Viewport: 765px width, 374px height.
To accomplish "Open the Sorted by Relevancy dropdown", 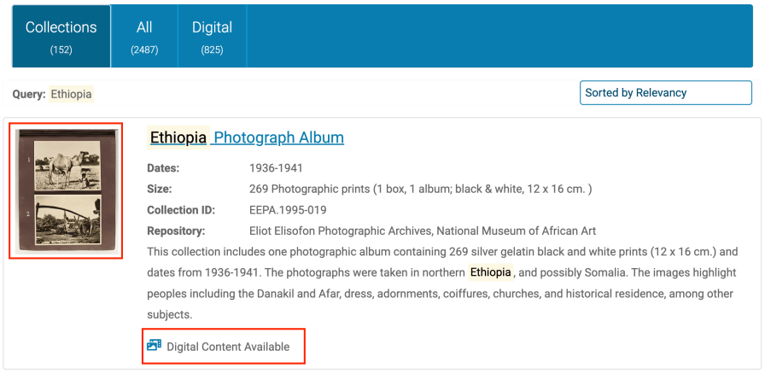I will (x=665, y=93).
